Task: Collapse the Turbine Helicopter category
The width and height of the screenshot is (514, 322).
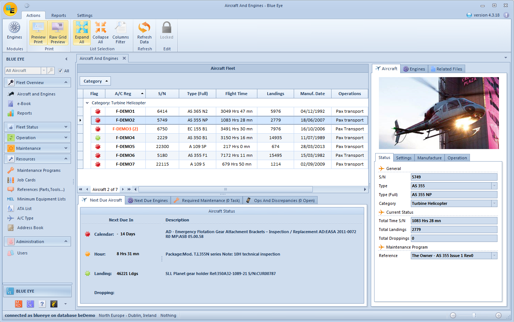Action: 87,103
